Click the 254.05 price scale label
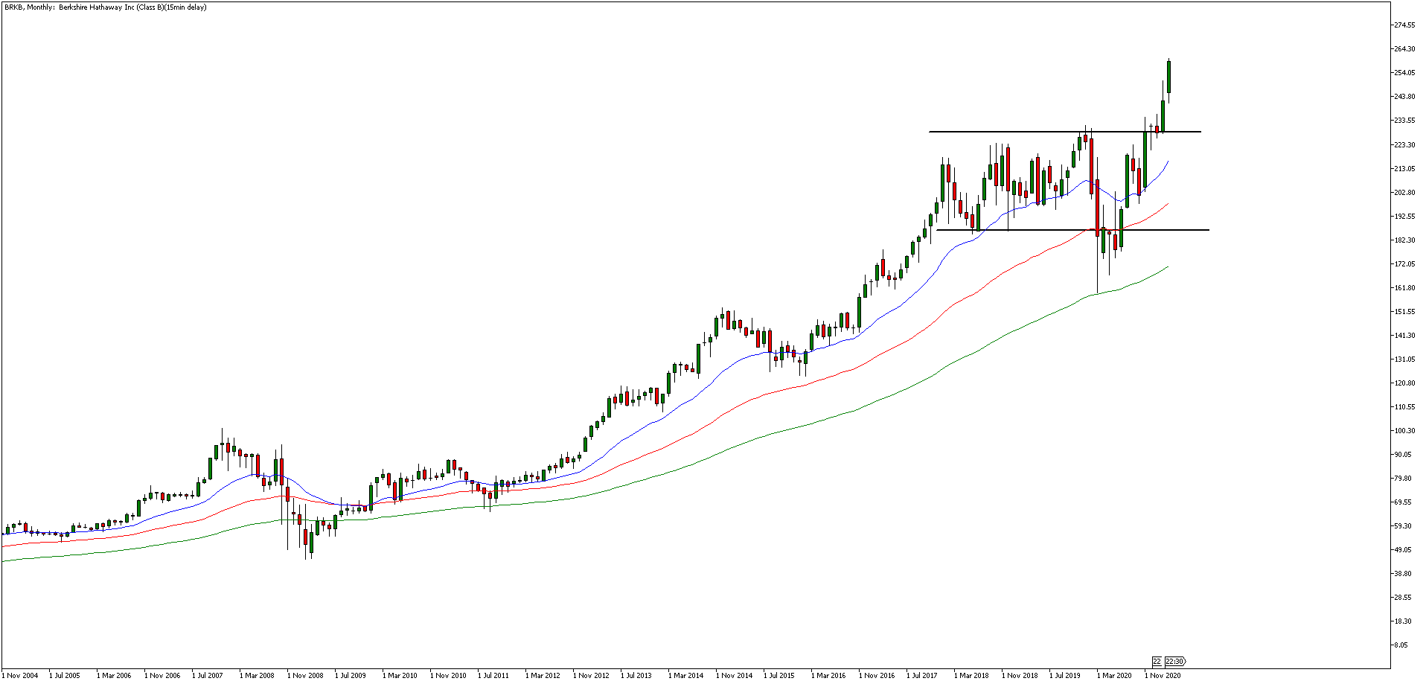 pos(1404,73)
